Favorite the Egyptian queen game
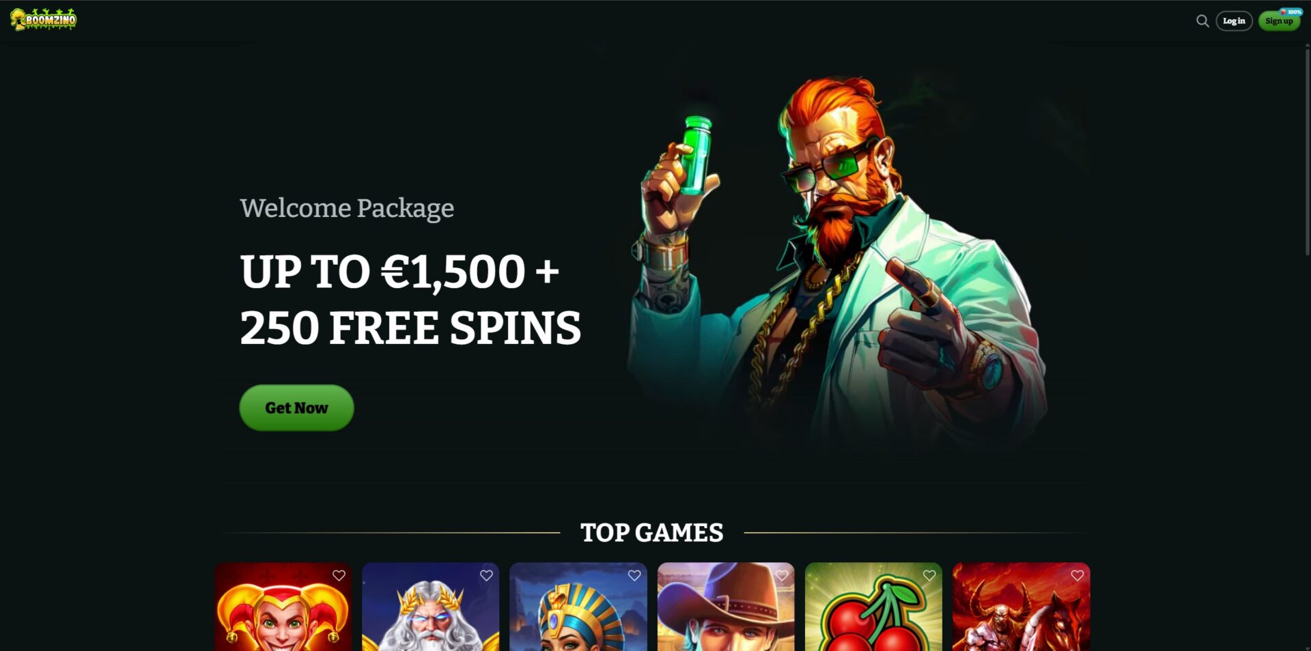Image resolution: width=1311 pixels, height=651 pixels. click(x=634, y=575)
